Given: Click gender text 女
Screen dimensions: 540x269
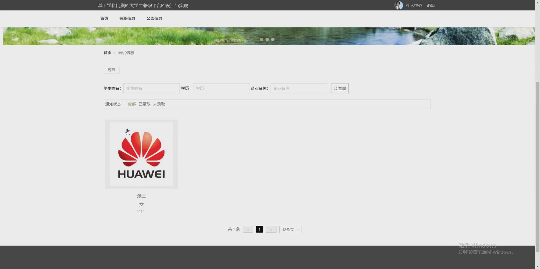Looking at the screenshot, I should coord(141,204).
